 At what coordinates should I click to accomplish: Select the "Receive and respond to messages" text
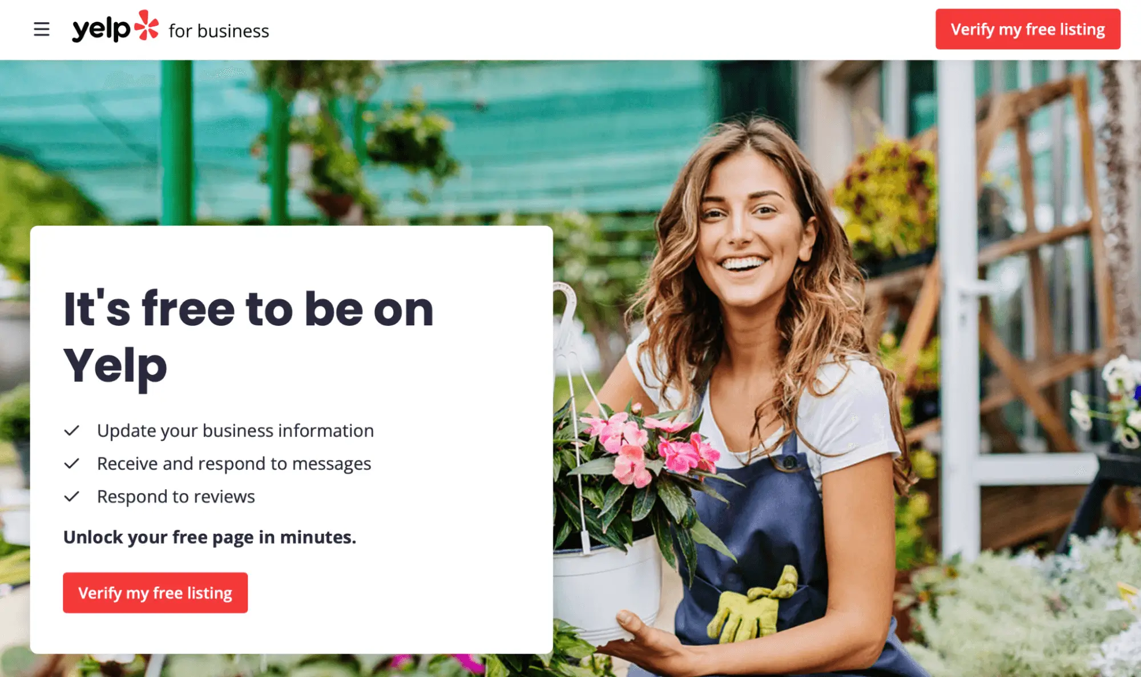(234, 464)
